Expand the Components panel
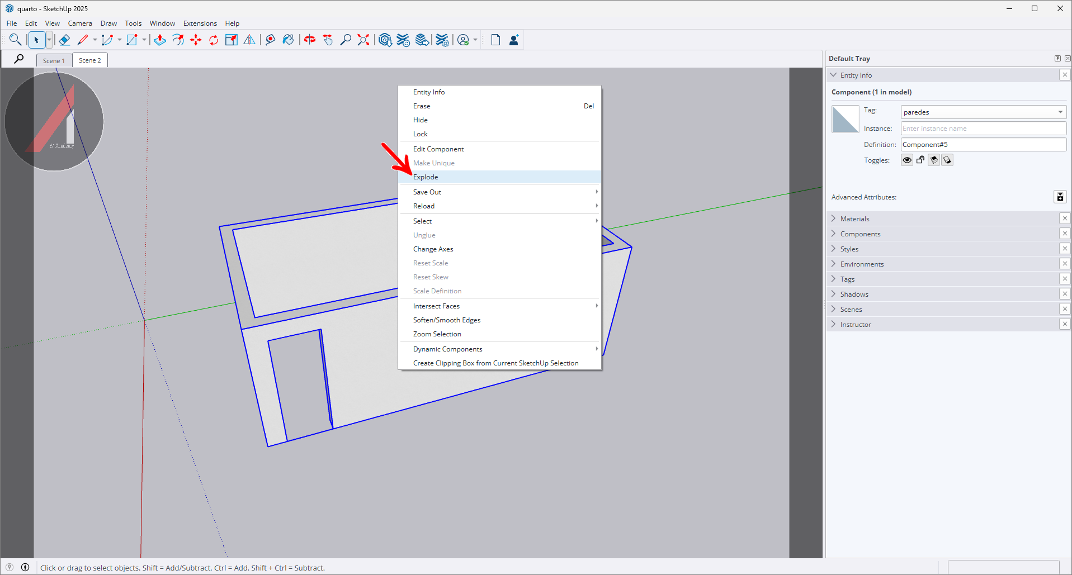Image resolution: width=1072 pixels, height=575 pixels. coord(833,234)
